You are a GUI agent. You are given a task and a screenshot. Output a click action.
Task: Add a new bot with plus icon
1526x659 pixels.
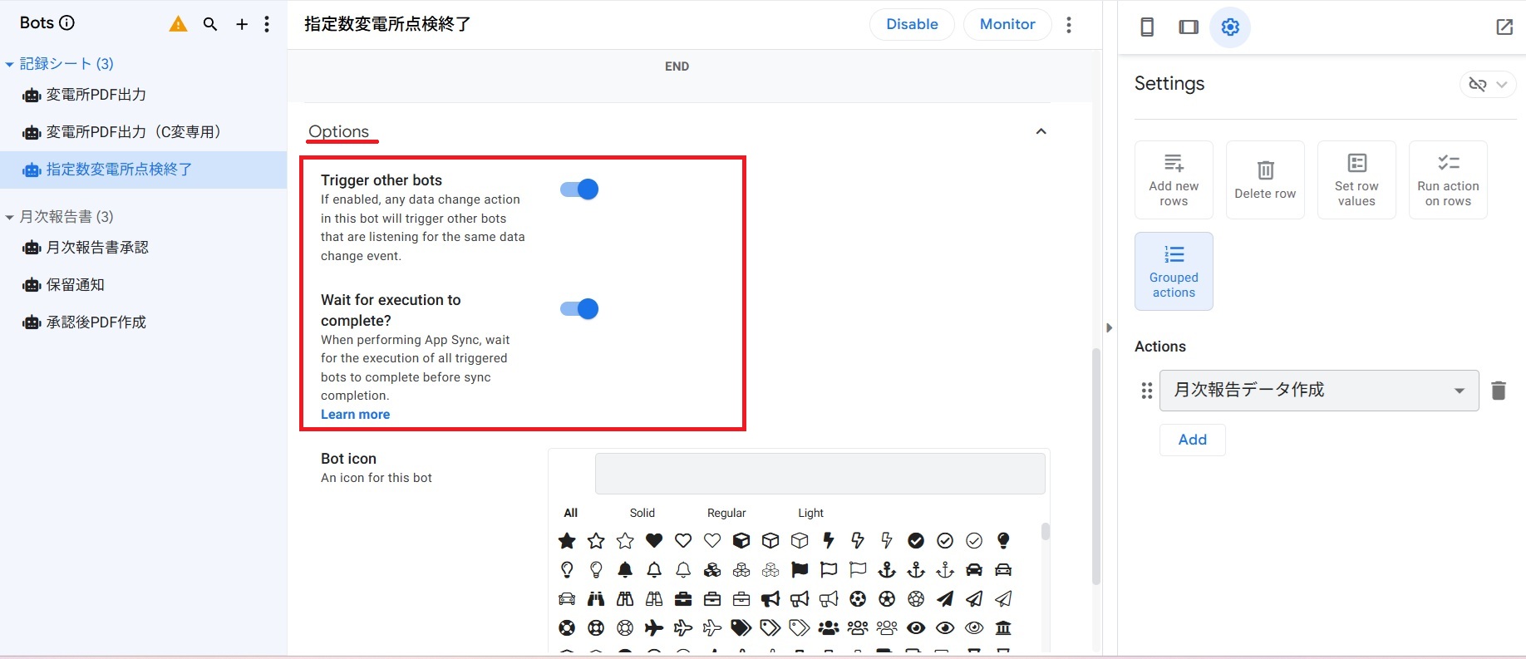pos(242,24)
